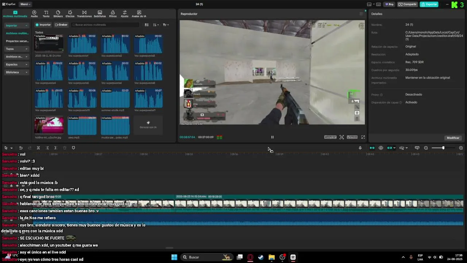The width and height of the screenshot is (467, 263).
Task: Open Windows Start button
Action: pyautogui.click(x=174, y=257)
